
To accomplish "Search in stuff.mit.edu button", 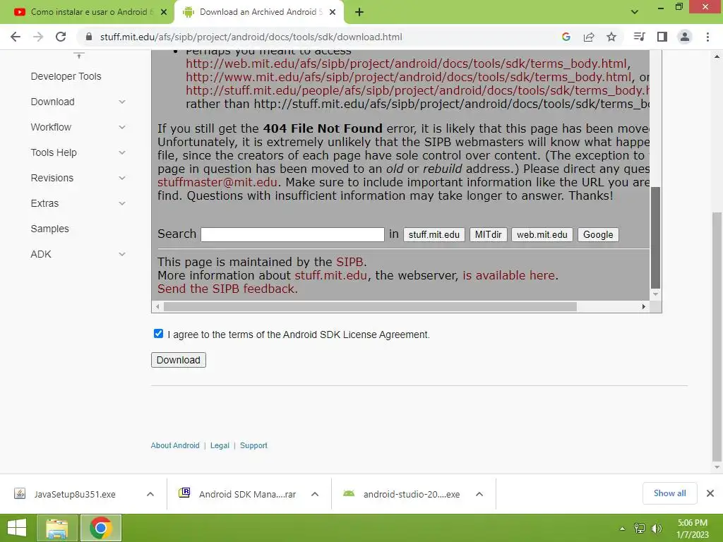I will [434, 234].
